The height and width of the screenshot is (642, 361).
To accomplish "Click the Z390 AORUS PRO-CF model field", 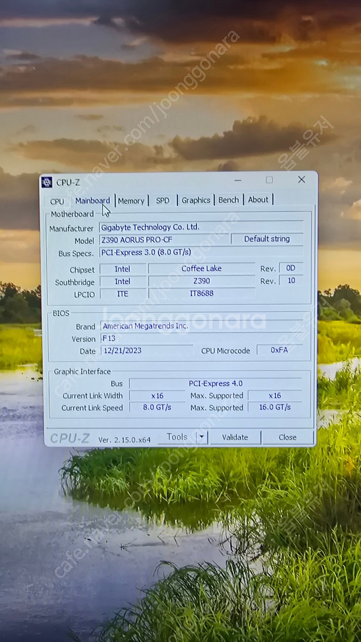I will 164,240.
